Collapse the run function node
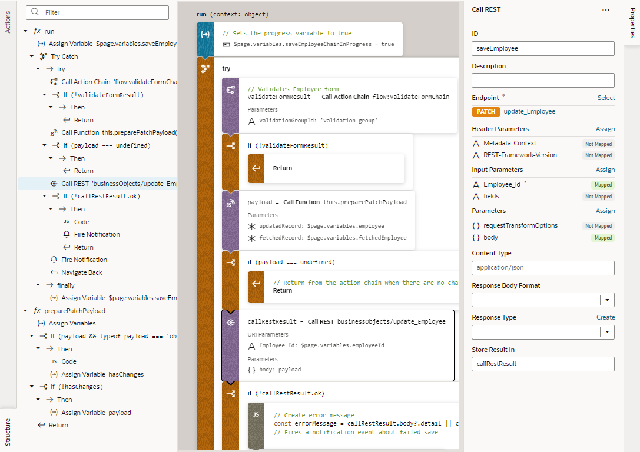This screenshot has height=452, width=640. click(25, 31)
